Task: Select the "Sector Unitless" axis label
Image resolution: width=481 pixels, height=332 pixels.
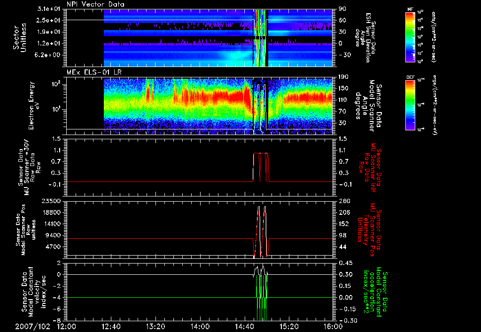Action: [20, 38]
